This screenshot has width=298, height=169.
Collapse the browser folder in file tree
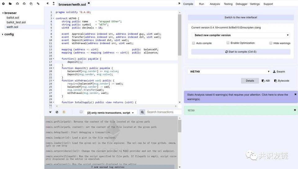(x=3, y=13)
